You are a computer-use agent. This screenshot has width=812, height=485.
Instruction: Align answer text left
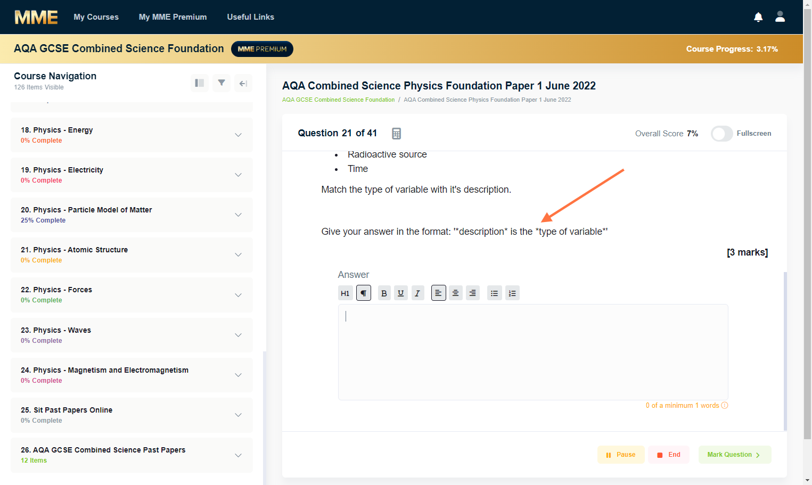point(439,293)
